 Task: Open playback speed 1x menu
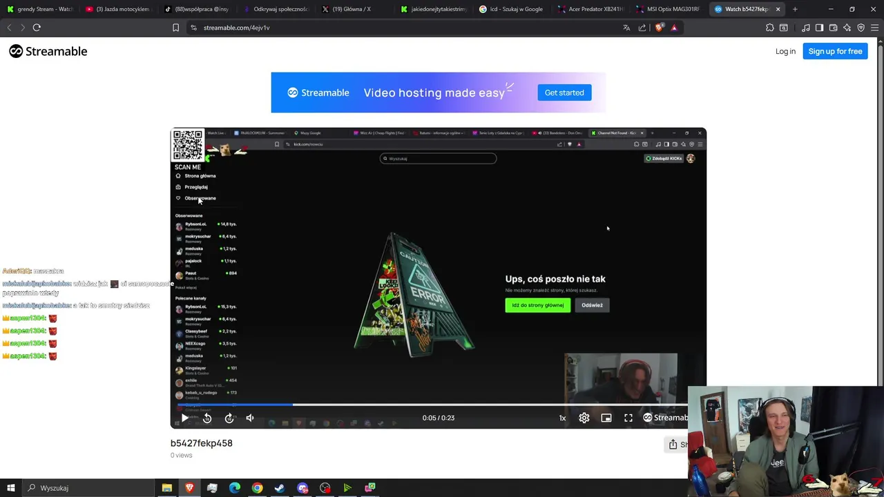(x=562, y=418)
